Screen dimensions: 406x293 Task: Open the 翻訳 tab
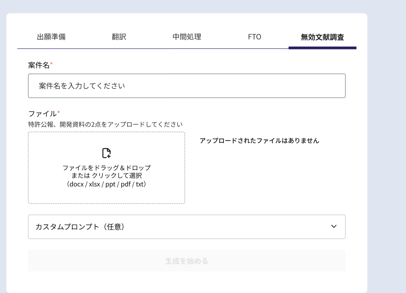[x=119, y=37]
